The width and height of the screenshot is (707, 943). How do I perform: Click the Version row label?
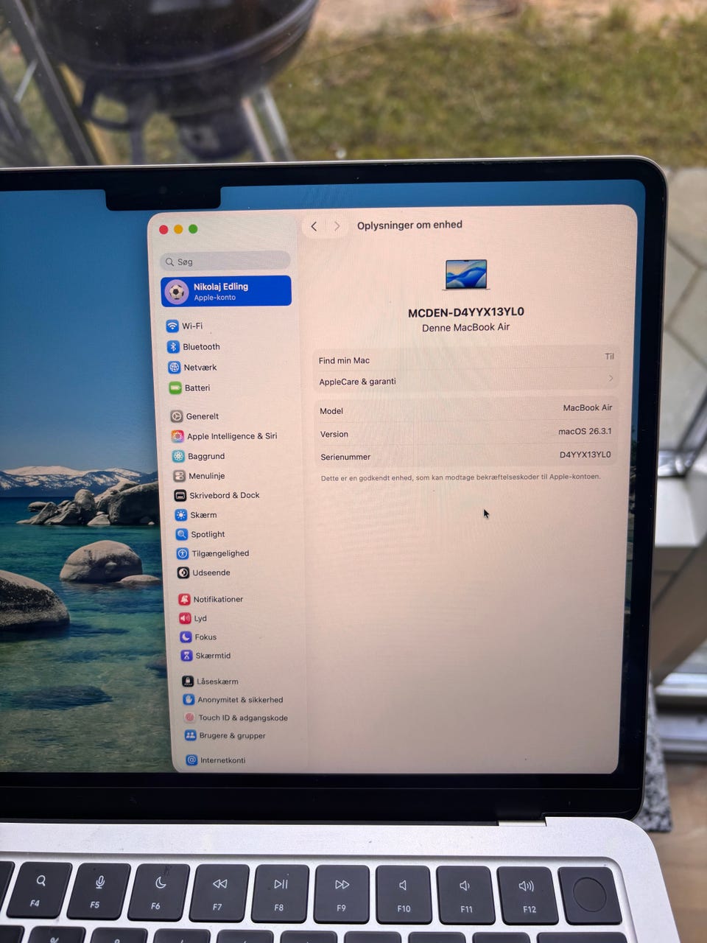coord(334,434)
